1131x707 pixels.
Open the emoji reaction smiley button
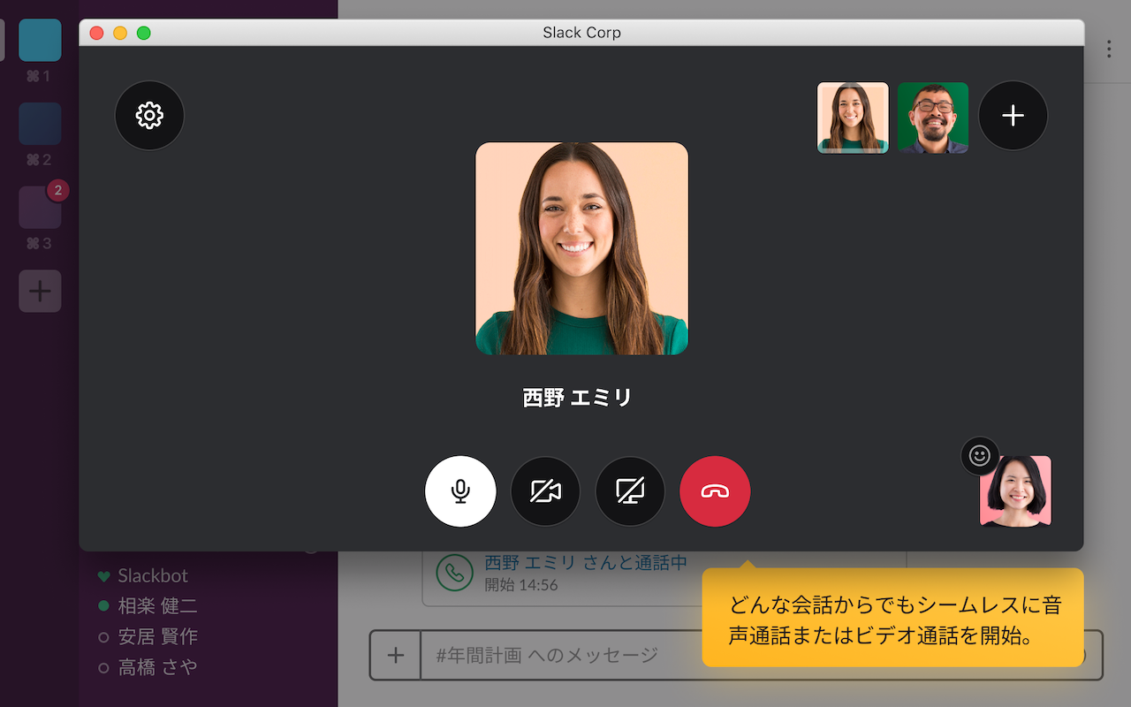point(979,456)
